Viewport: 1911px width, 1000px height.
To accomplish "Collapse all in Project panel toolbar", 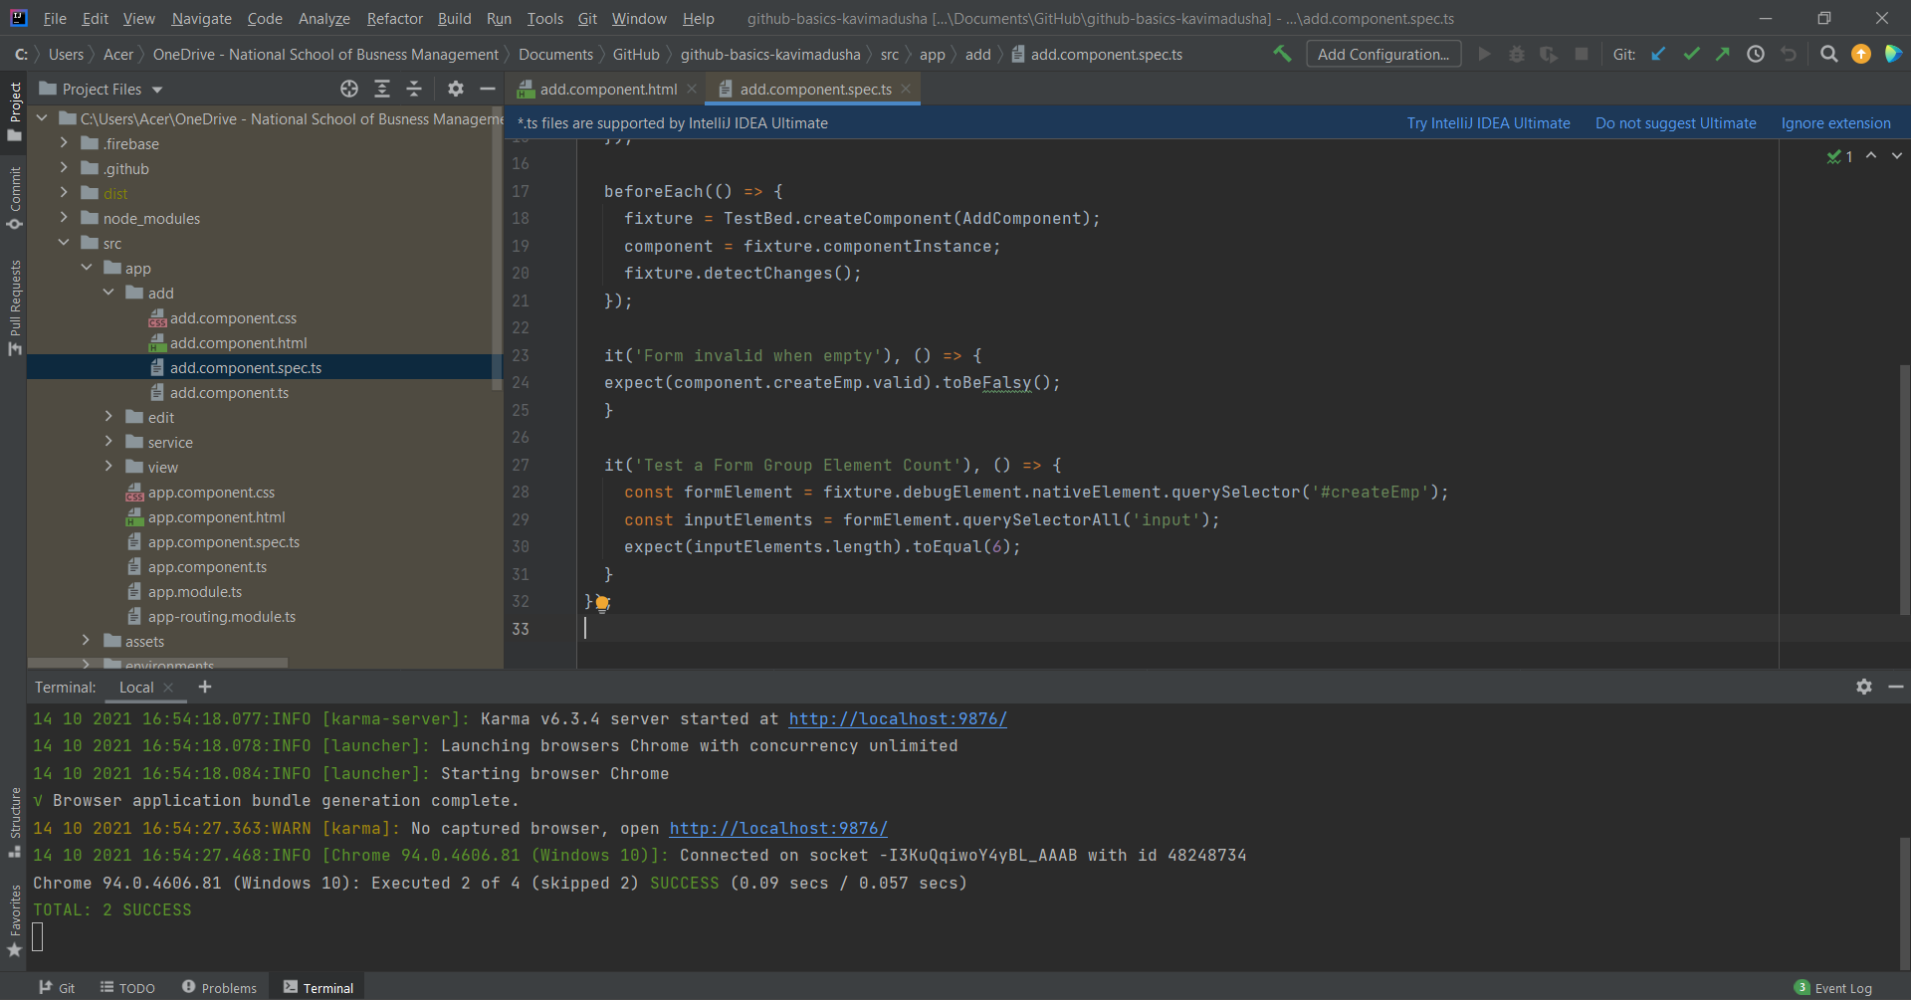I will pos(414,89).
